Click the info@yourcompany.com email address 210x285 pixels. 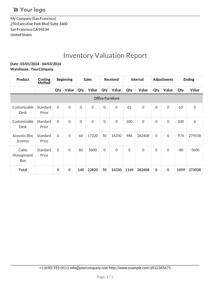pos(89,268)
